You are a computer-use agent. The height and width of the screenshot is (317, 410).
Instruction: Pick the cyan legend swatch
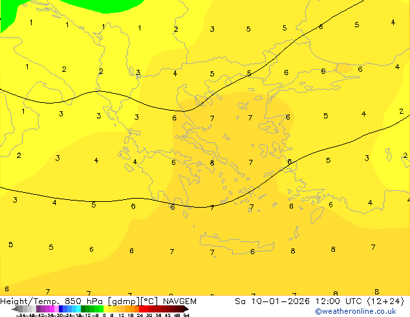pos(78,309)
